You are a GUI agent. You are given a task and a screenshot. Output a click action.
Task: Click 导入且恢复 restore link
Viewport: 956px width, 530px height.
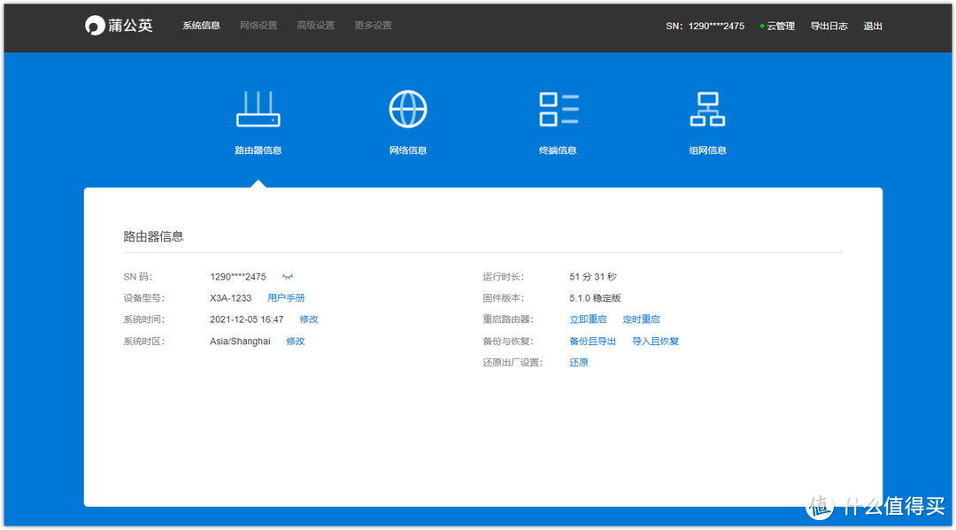coord(655,341)
